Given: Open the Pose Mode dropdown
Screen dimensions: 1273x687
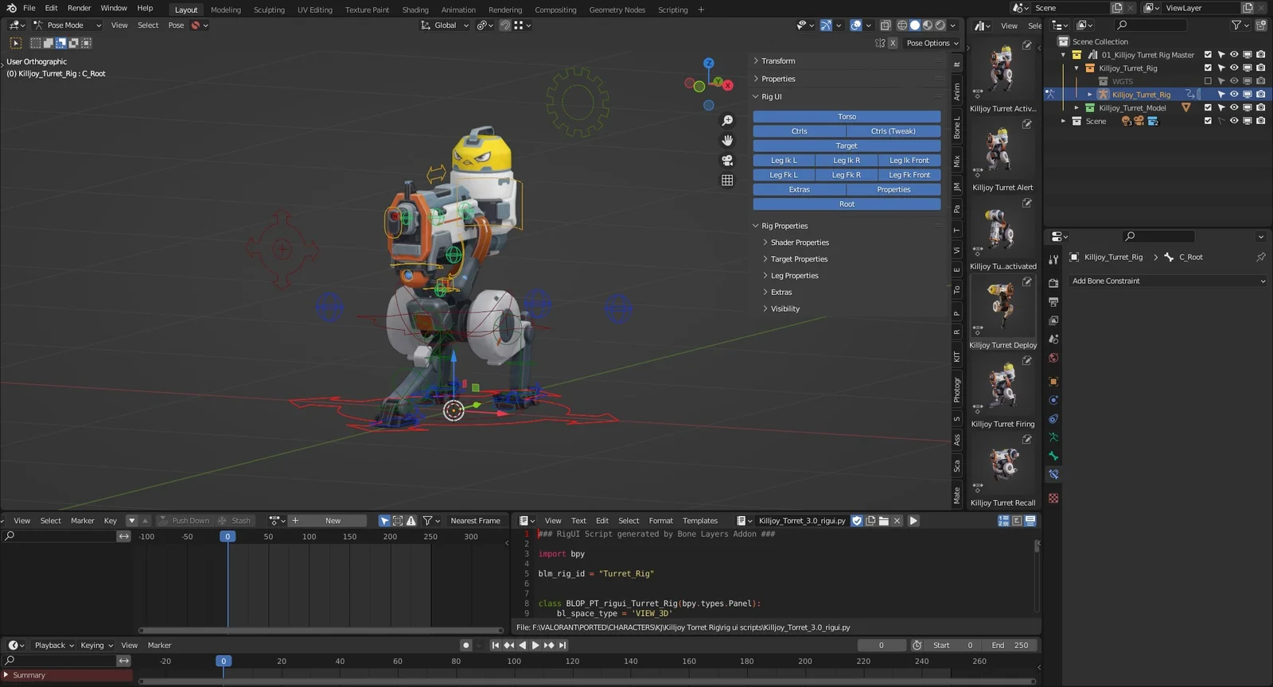Looking at the screenshot, I should tap(67, 25).
